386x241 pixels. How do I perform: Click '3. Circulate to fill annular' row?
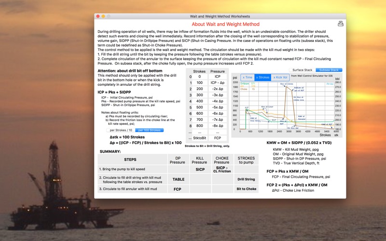132,189
